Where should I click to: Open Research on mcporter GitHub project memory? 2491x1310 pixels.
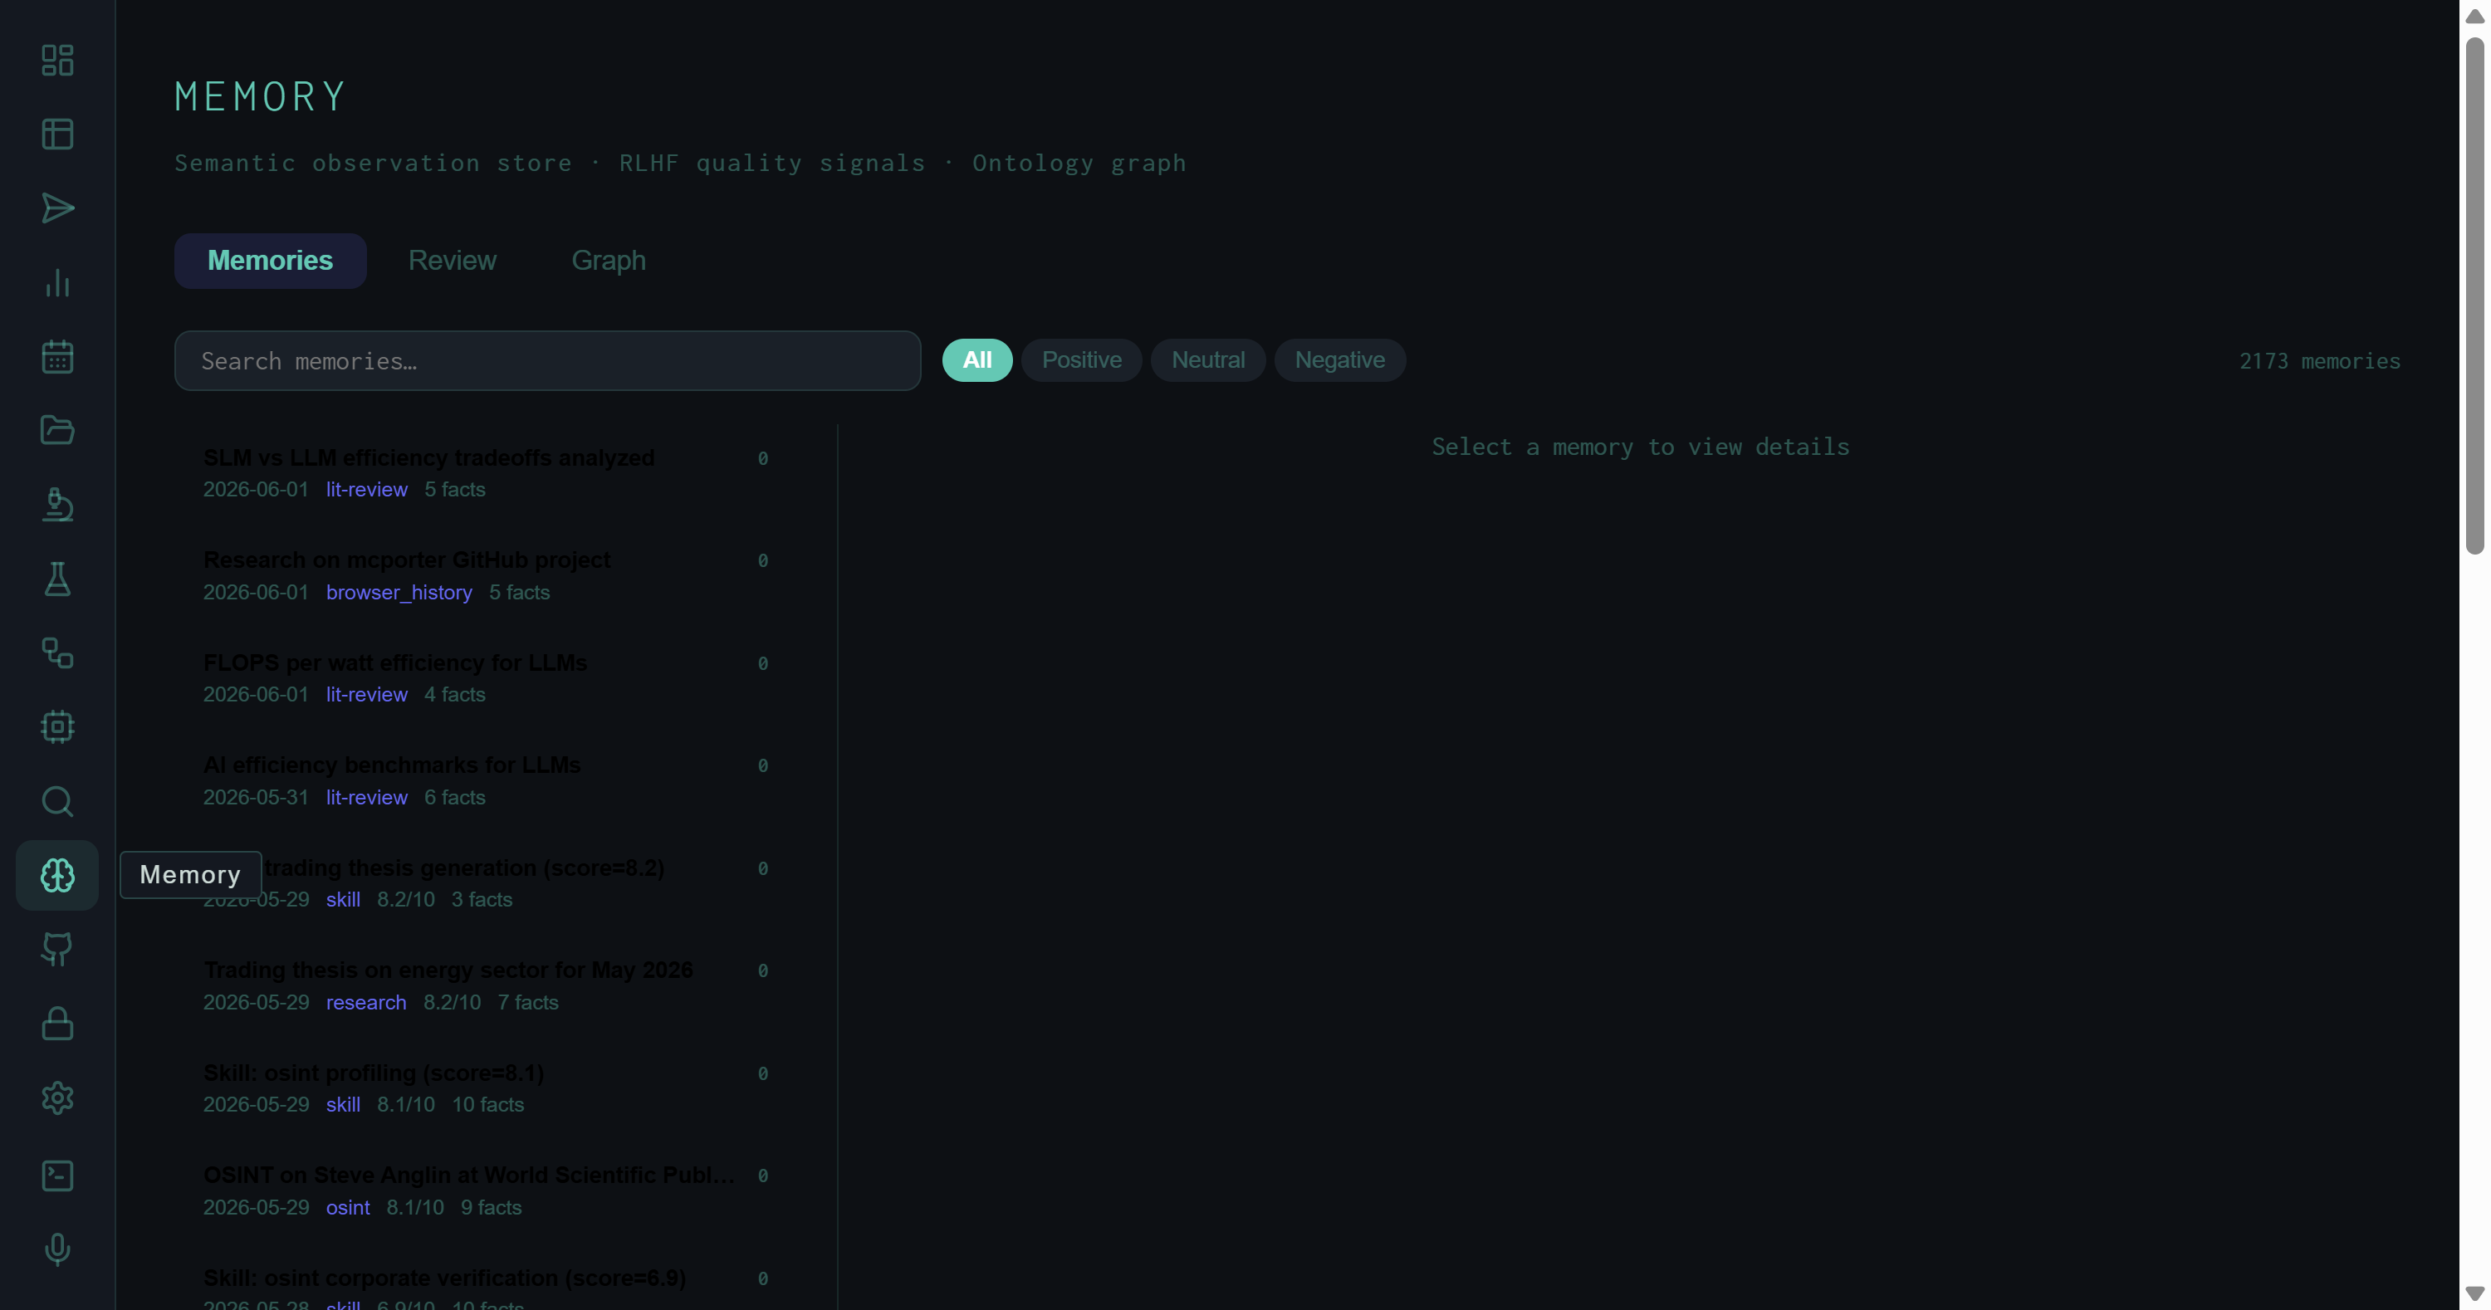tap(487, 576)
